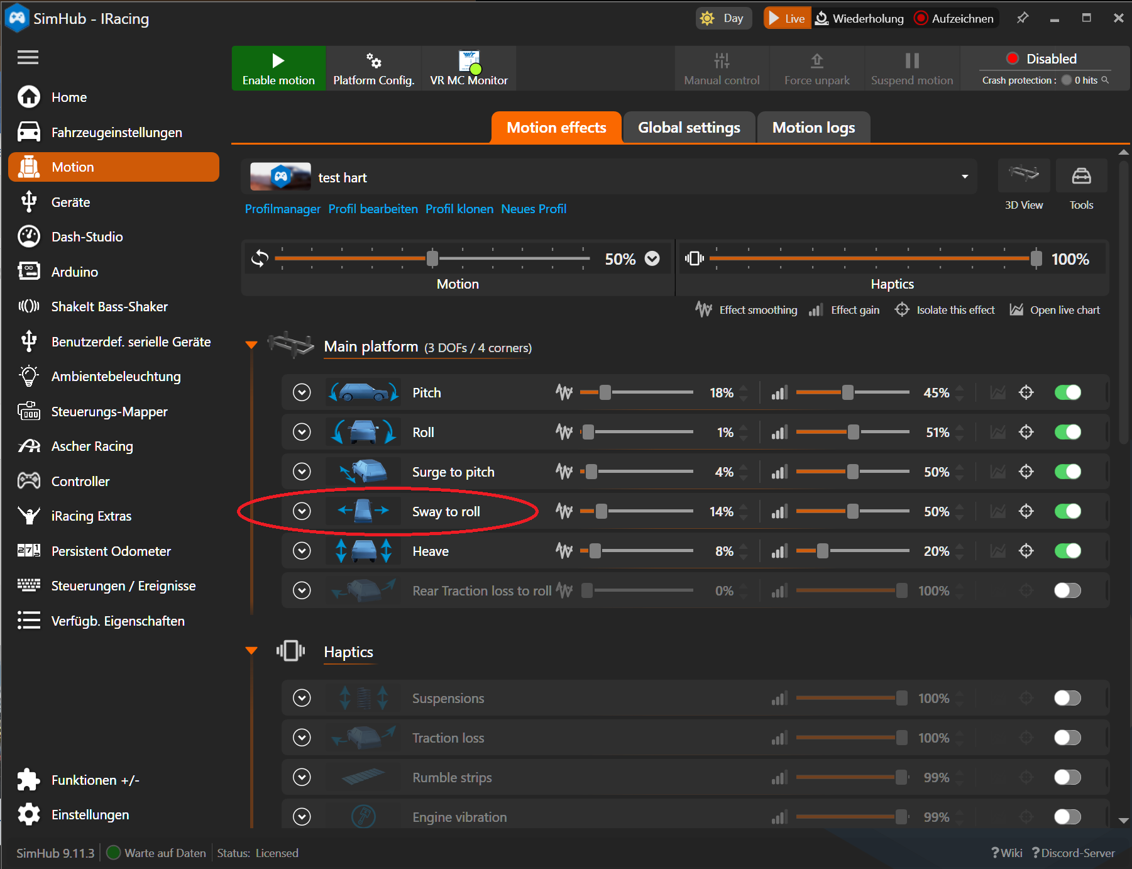Click the Motion strength slider handle
This screenshot has height=869, width=1132.
(x=432, y=258)
